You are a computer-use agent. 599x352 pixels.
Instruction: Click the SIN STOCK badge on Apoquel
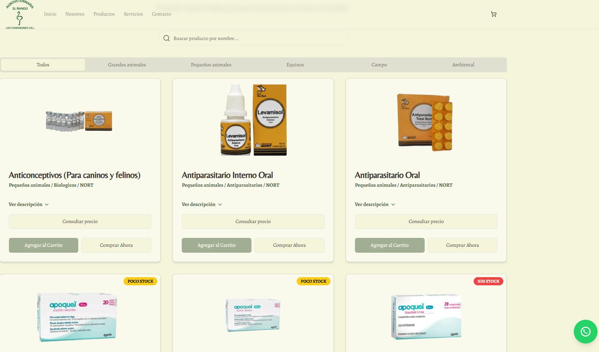coord(488,281)
